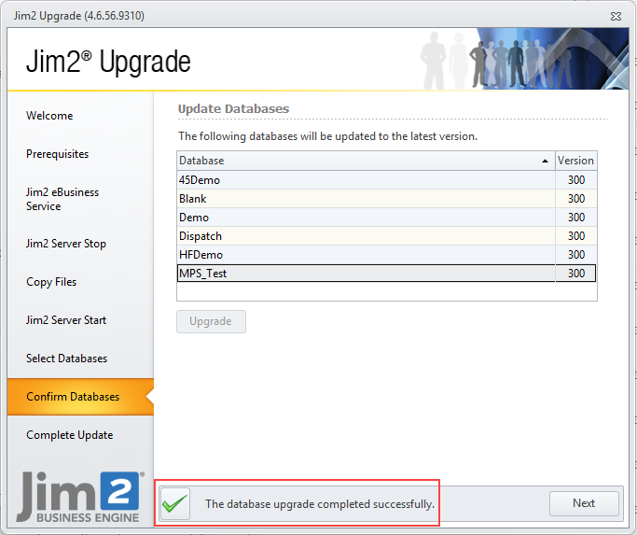Click the Version column header
Screen dimensions: 637x535
coord(575,161)
